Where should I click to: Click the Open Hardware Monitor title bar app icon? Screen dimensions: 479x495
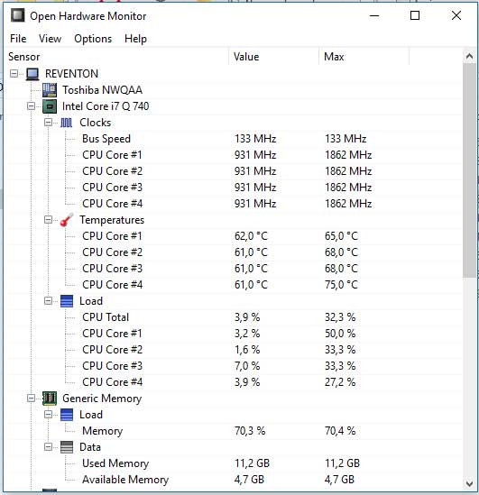18,15
